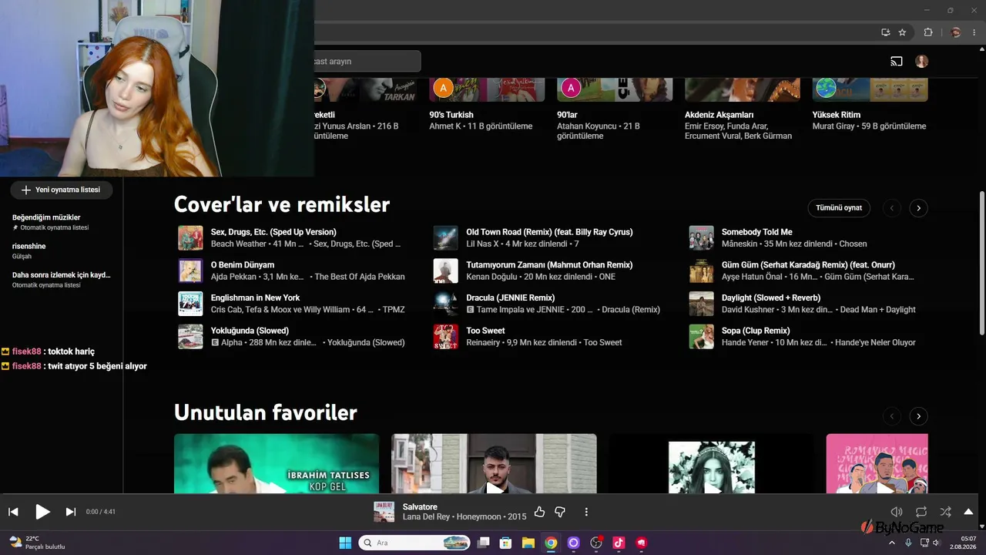Play Tutamıyorum Zamanı (Mahmut Orhan Remix) thumbnail
Viewport: 986px width, 555px height.
(446, 271)
